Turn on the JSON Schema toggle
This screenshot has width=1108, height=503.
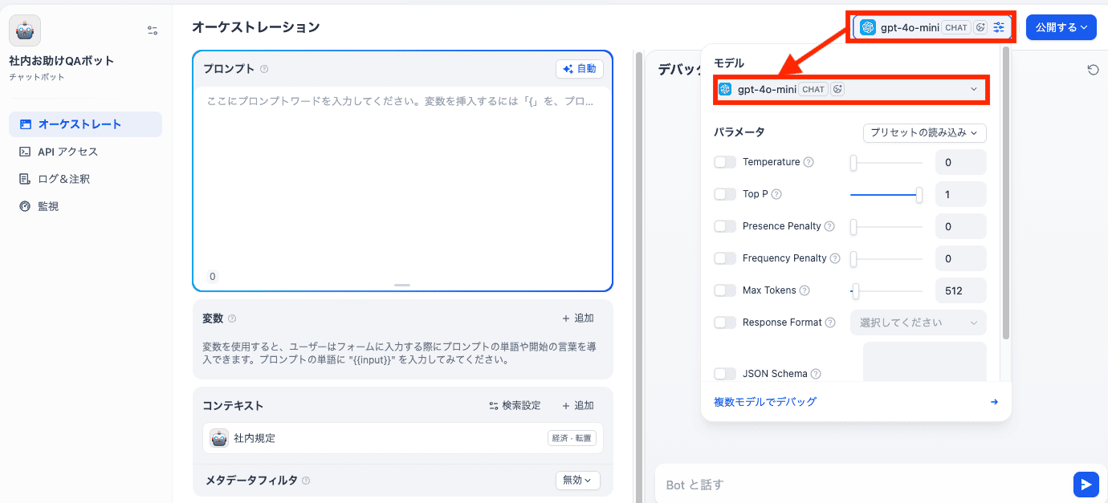point(725,374)
